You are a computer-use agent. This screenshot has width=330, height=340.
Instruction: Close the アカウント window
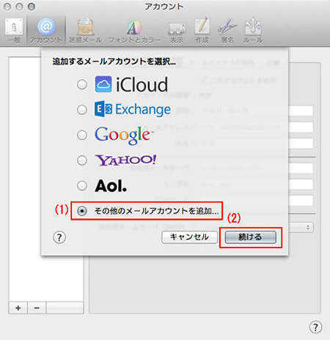[7, 7]
